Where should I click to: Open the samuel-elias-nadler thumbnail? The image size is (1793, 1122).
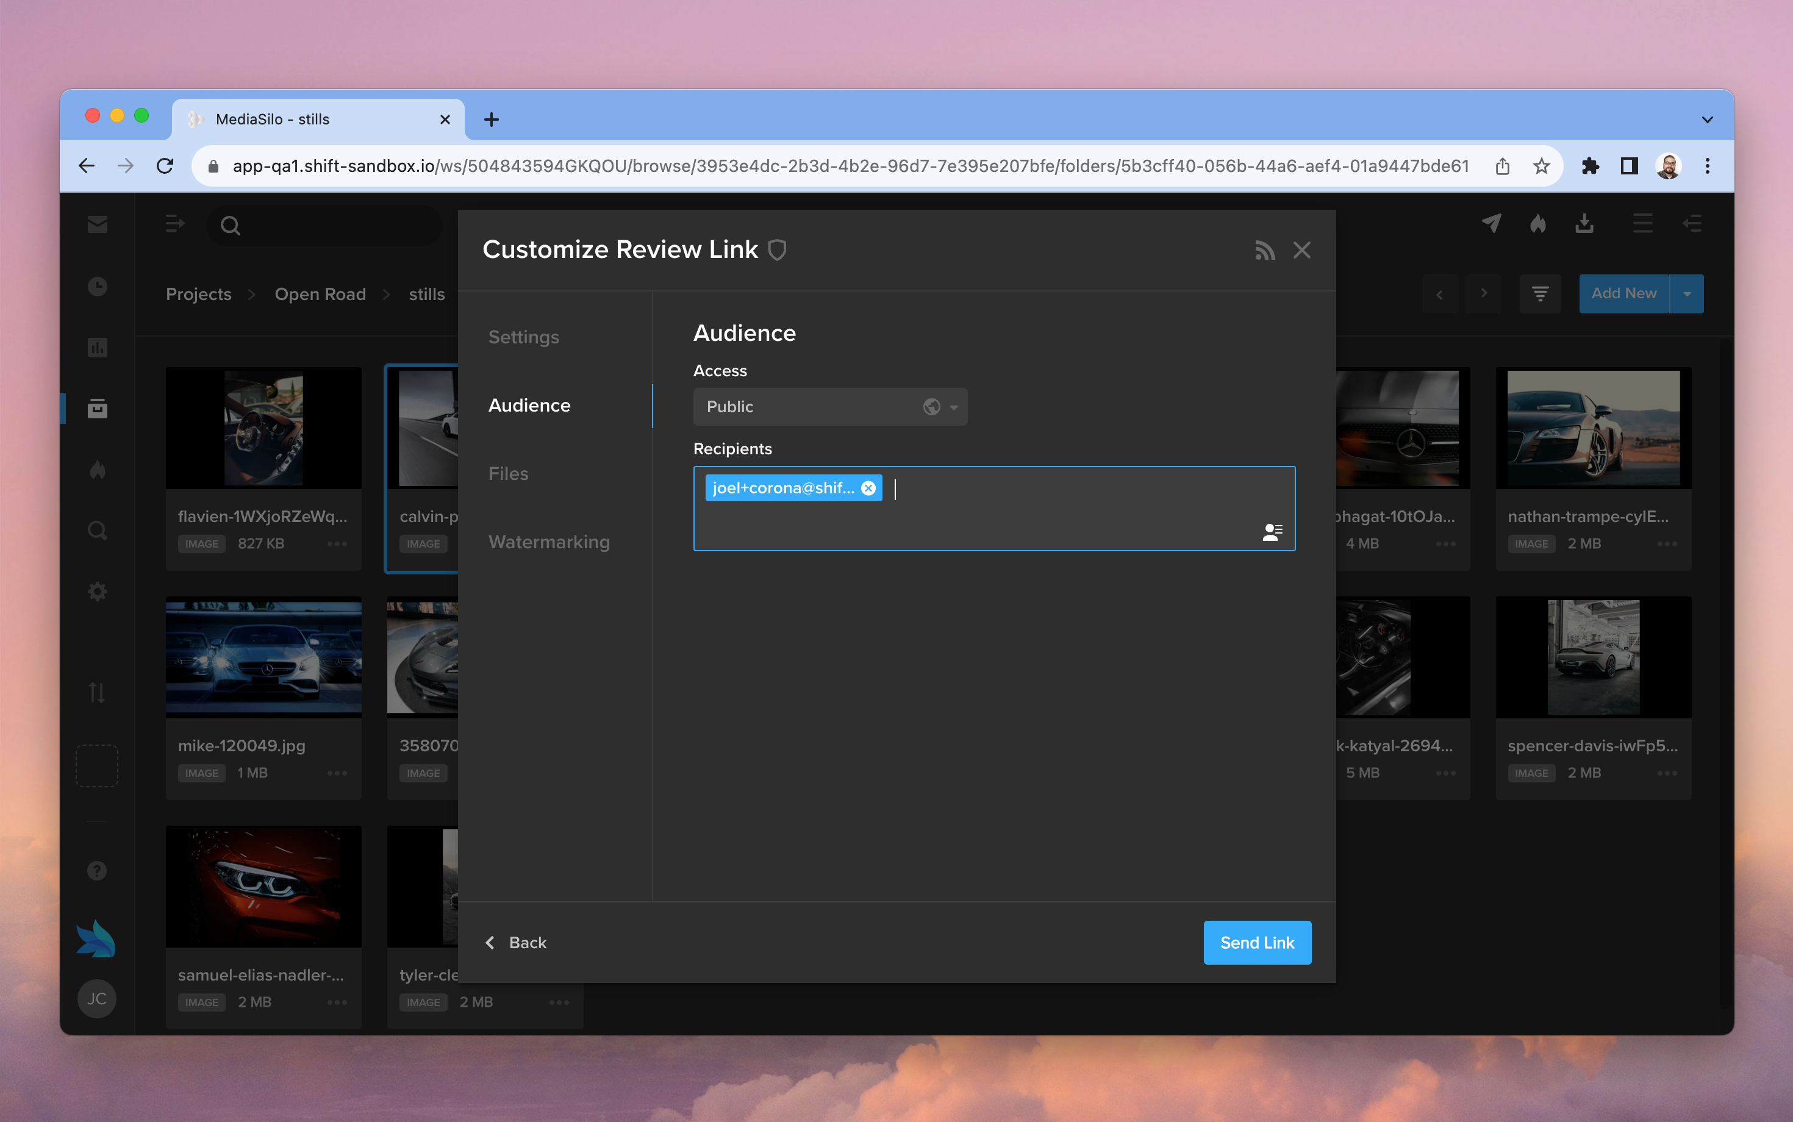(x=263, y=887)
